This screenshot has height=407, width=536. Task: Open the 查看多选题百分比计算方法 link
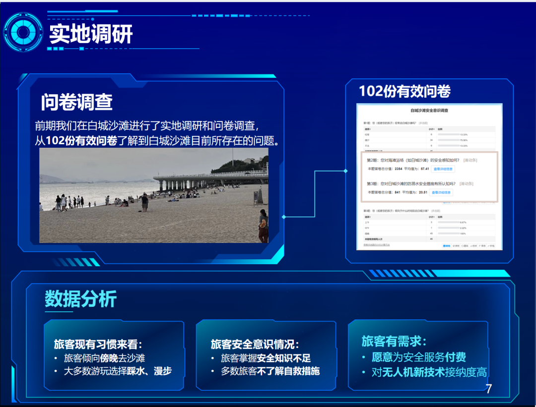pyautogui.click(x=376, y=245)
